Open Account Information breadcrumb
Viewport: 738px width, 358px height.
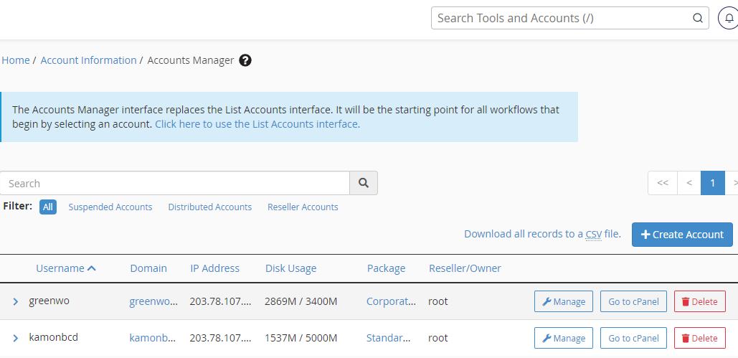click(88, 60)
